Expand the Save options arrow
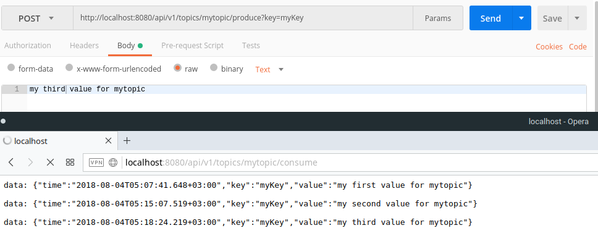598x249 pixels. click(x=576, y=19)
